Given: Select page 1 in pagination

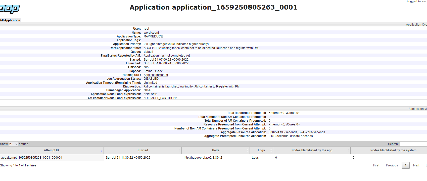Looking at the screenshot, I should pyautogui.click(x=405, y=165).
